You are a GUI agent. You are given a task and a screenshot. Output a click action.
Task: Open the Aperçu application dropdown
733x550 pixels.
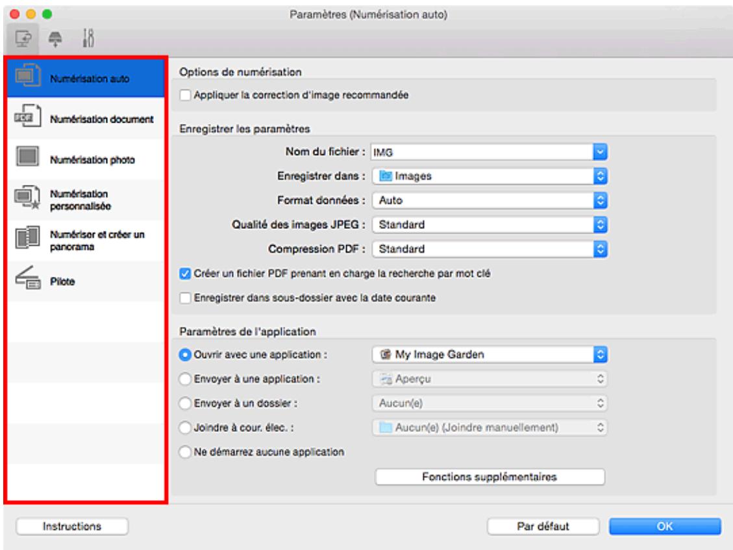coord(490,379)
